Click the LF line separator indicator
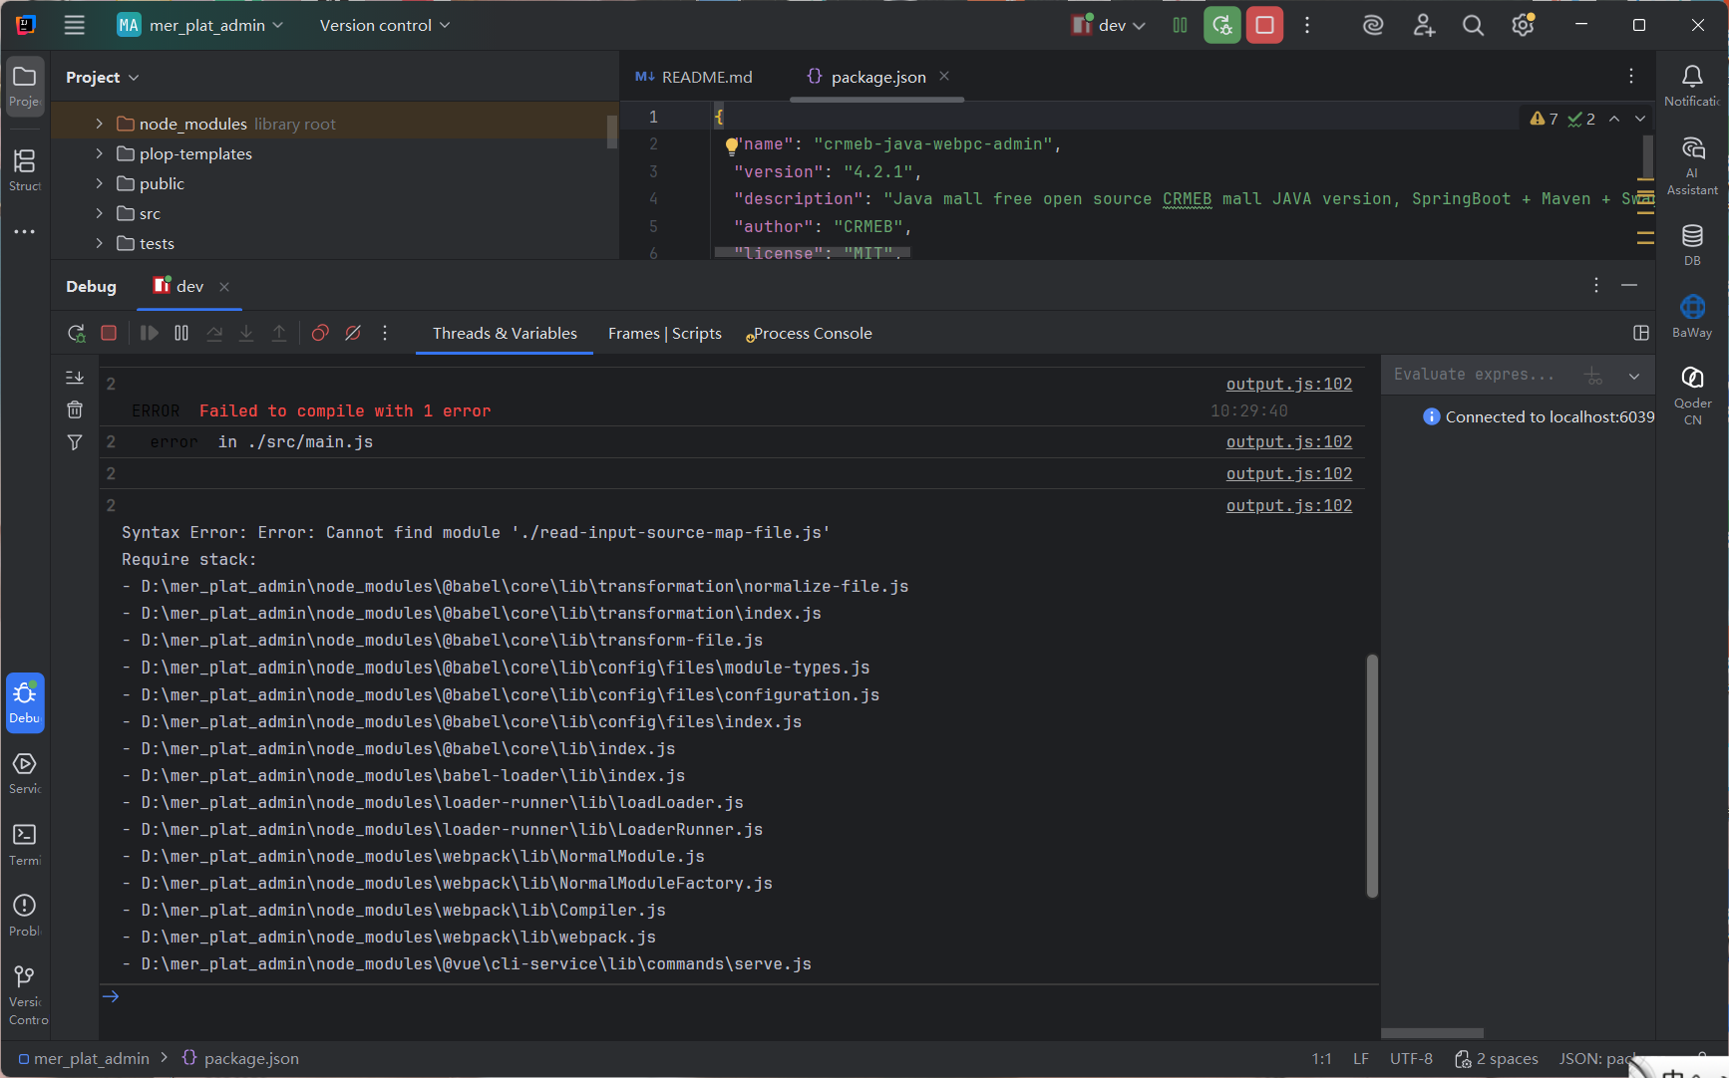This screenshot has width=1729, height=1078. (x=1361, y=1058)
